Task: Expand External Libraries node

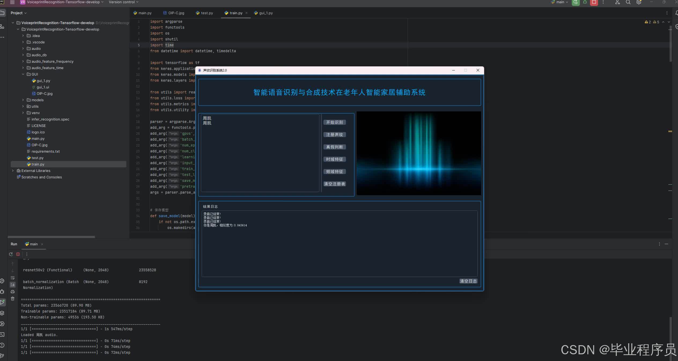Action: 13,171
